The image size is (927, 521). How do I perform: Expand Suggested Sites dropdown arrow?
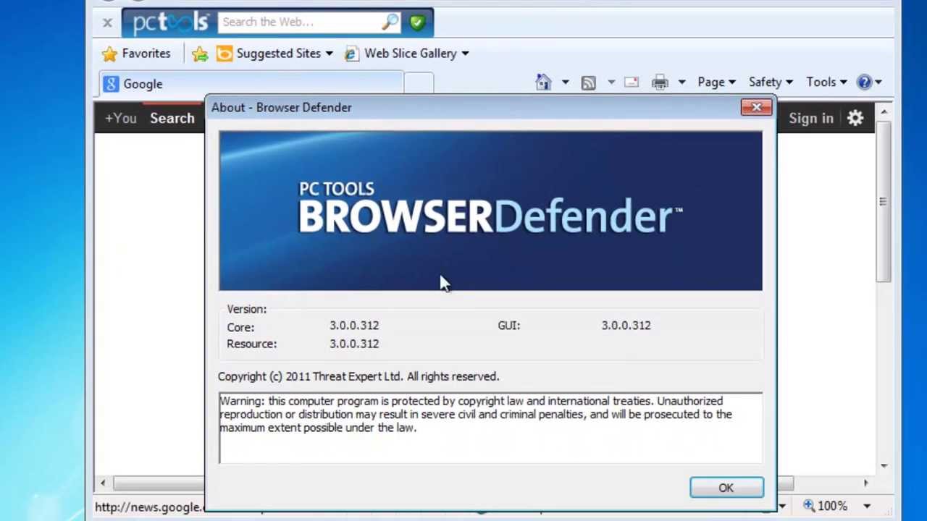(x=329, y=54)
